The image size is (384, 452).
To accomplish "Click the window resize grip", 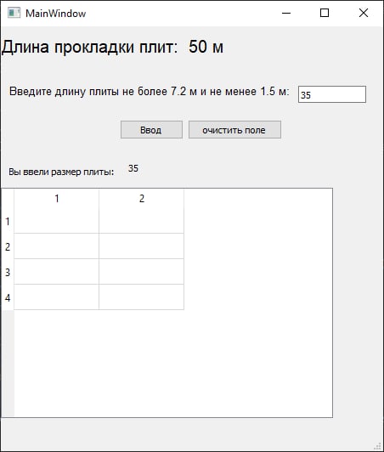I will 378,447.
